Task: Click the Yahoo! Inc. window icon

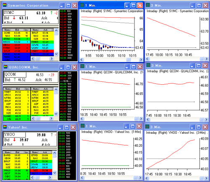Action: [x=5, y=127]
